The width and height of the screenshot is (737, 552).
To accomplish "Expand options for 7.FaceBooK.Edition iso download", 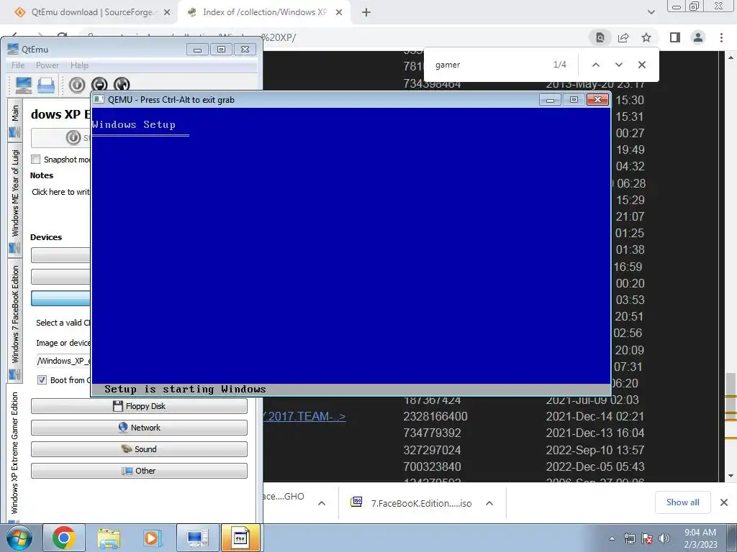I will [x=489, y=503].
